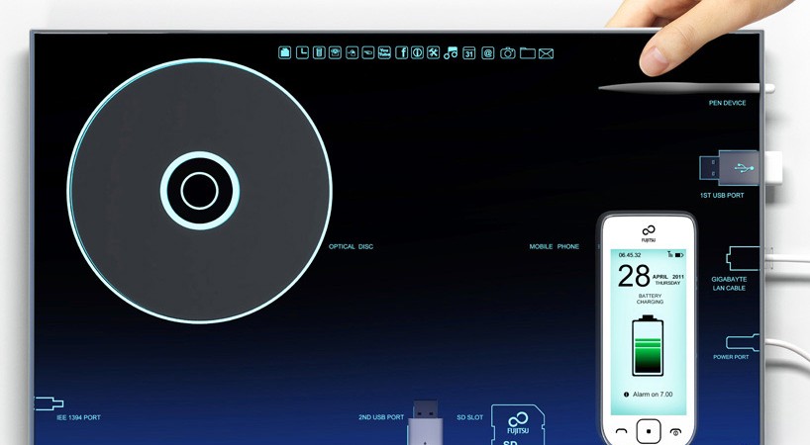Image resolution: width=810 pixels, height=445 pixels.
Task: Open the music notes icon
Action: pos(451,52)
